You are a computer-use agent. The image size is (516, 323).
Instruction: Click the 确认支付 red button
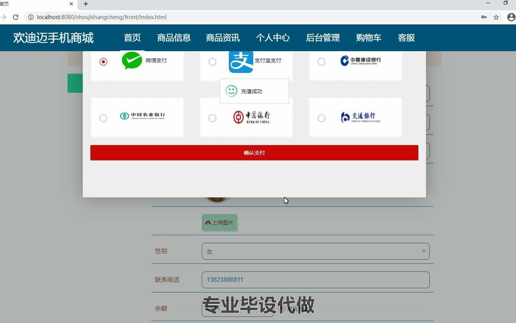click(x=254, y=153)
